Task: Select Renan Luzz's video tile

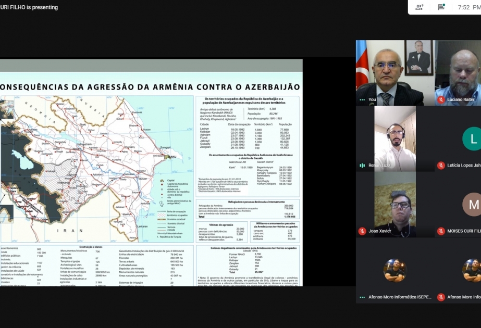Action: (395, 138)
